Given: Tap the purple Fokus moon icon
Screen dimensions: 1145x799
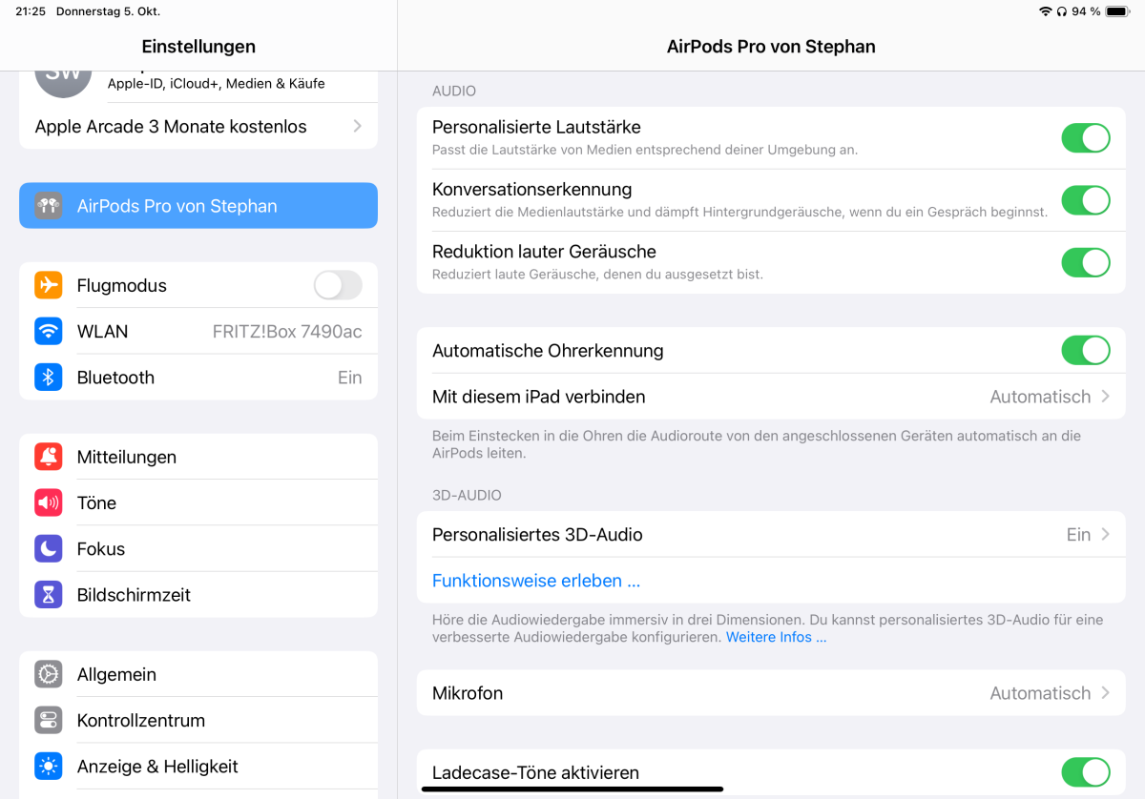Looking at the screenshot, I should tap(49, 548).
